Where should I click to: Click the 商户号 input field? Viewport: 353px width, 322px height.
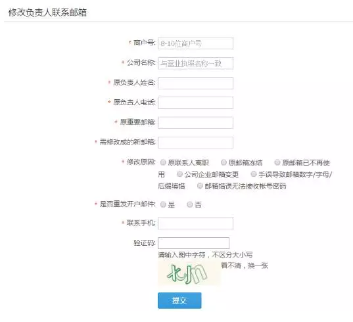(x=195, y=43)
